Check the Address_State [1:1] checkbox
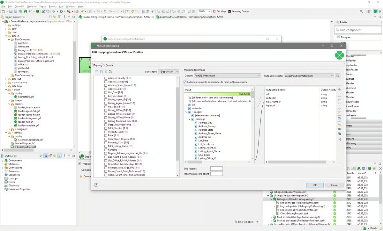Viewport: 383px width, 231px height. point(106,82)
